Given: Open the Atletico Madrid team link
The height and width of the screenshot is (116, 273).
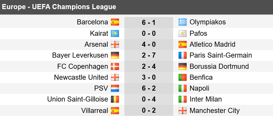Looking at the screenshot, I should coord(212,45).
